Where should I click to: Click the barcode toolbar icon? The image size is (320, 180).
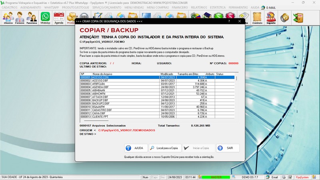pyautogui.click(x=84, y=16)
